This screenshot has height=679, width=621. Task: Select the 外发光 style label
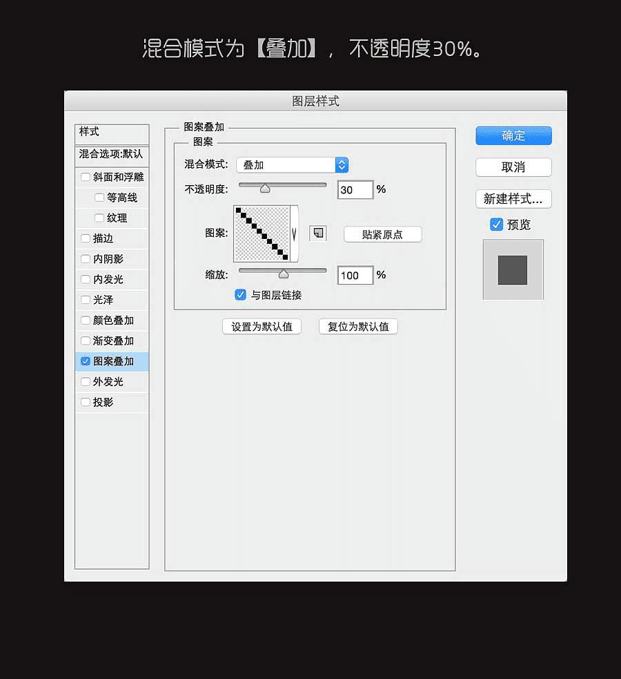pos(108,381)
